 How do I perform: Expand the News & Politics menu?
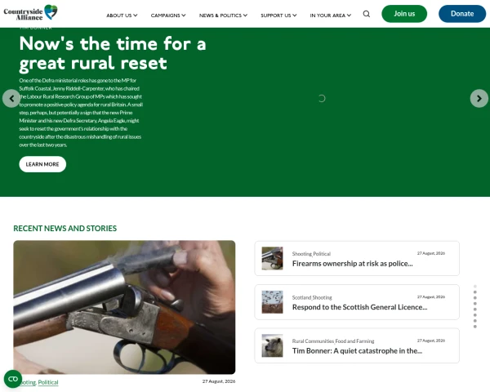point(223,16)
